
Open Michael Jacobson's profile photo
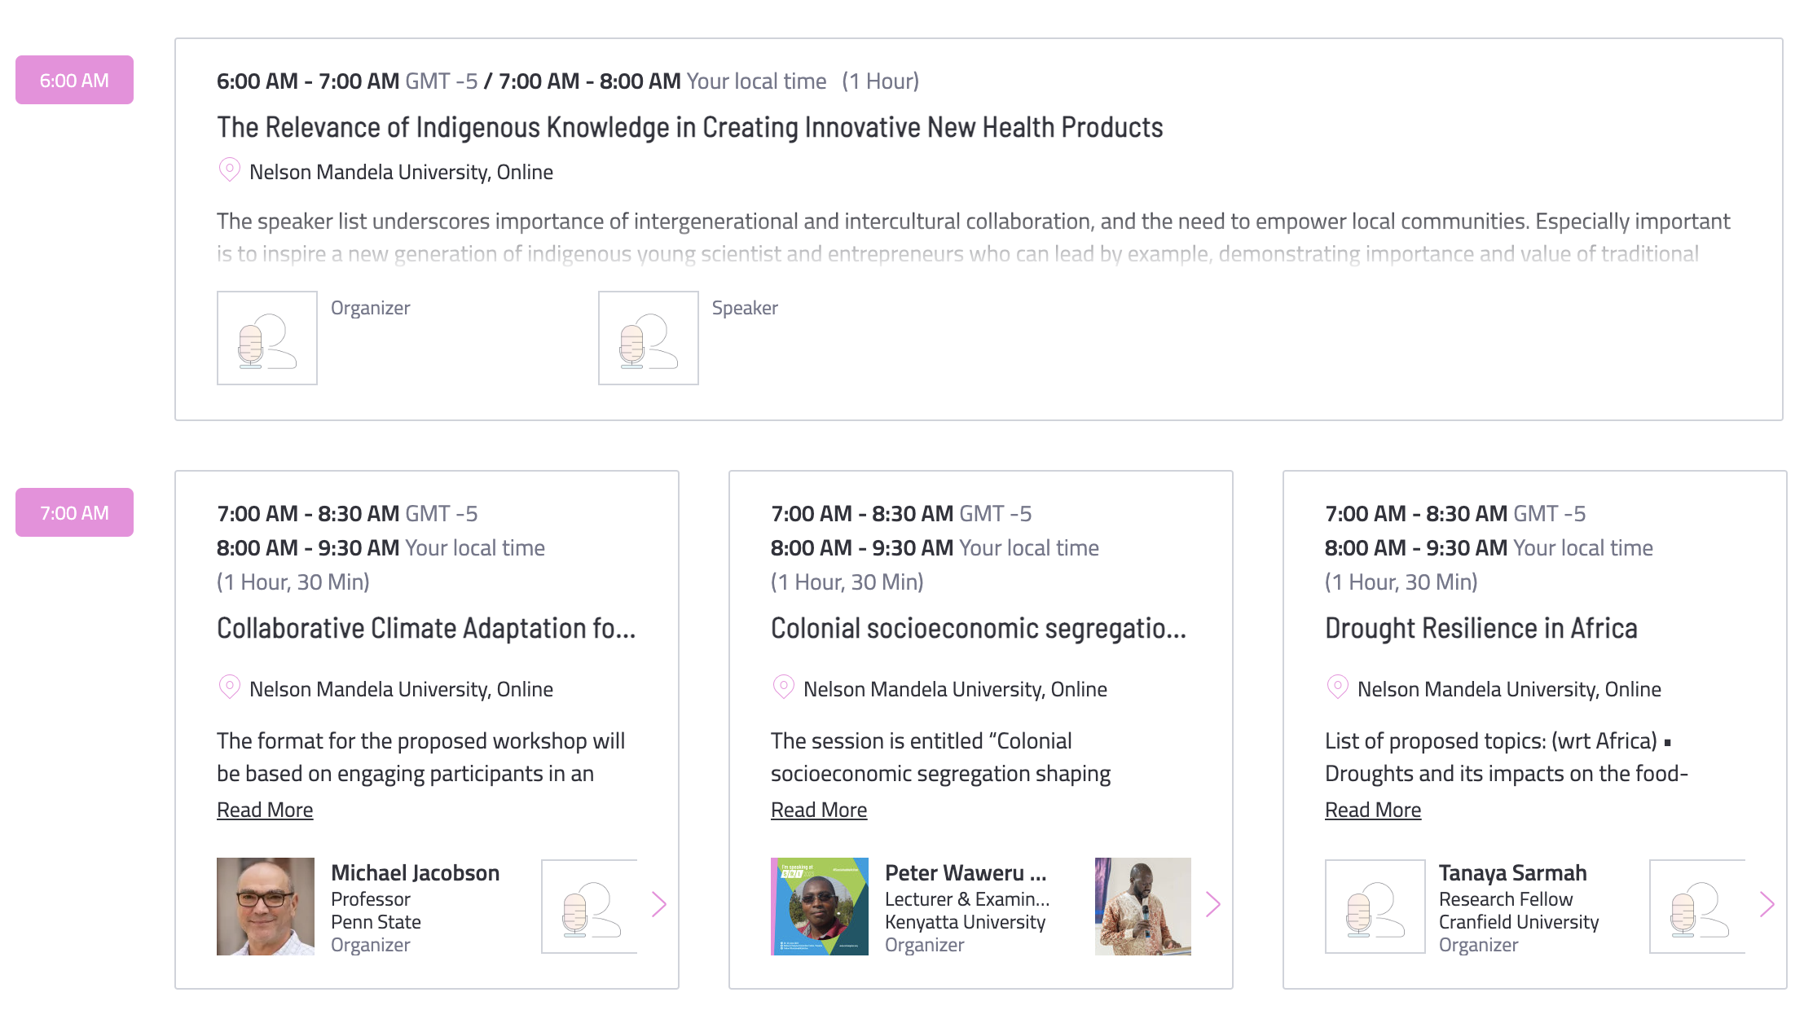point(266,907)
